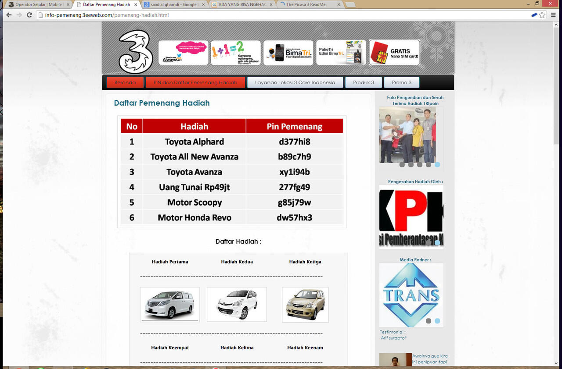Click the scrollbar up arrow
Image resolution: width=562 pixels, height=369 pixels.
coord(557,25)
